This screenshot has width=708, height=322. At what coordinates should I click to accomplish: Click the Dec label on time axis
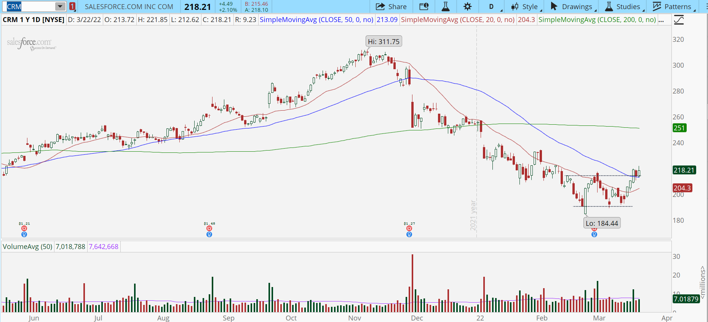[x=417, y=318]
